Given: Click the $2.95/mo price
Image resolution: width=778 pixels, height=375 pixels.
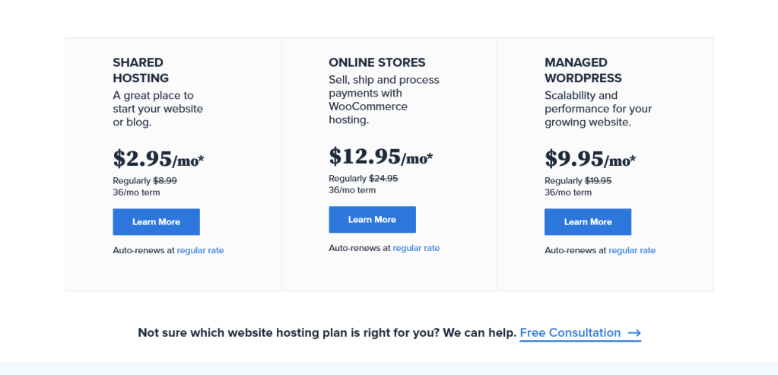Looking at the screenshot, I should point(158,159).
